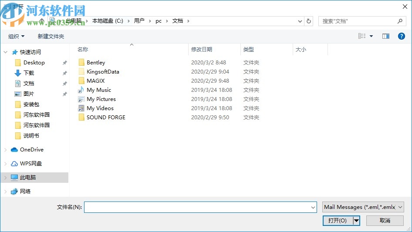Image resolution: width=412 pixels, height=232 pixels.
Task: Click the refresh icon in address bar
Action: click(309, 21)
